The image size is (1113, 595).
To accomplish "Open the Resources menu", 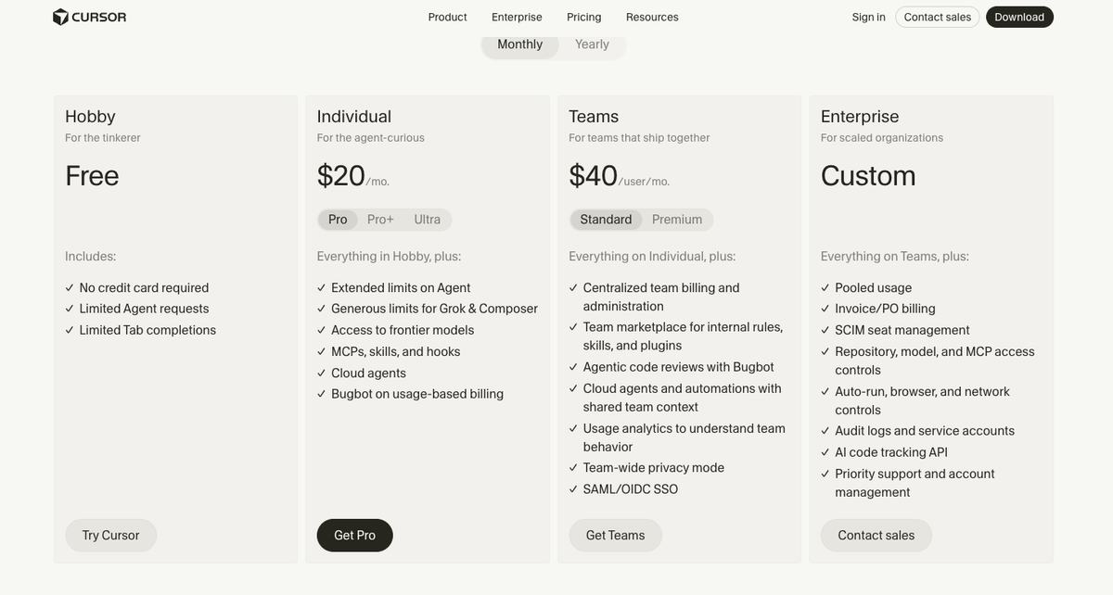I will point(652,17).
